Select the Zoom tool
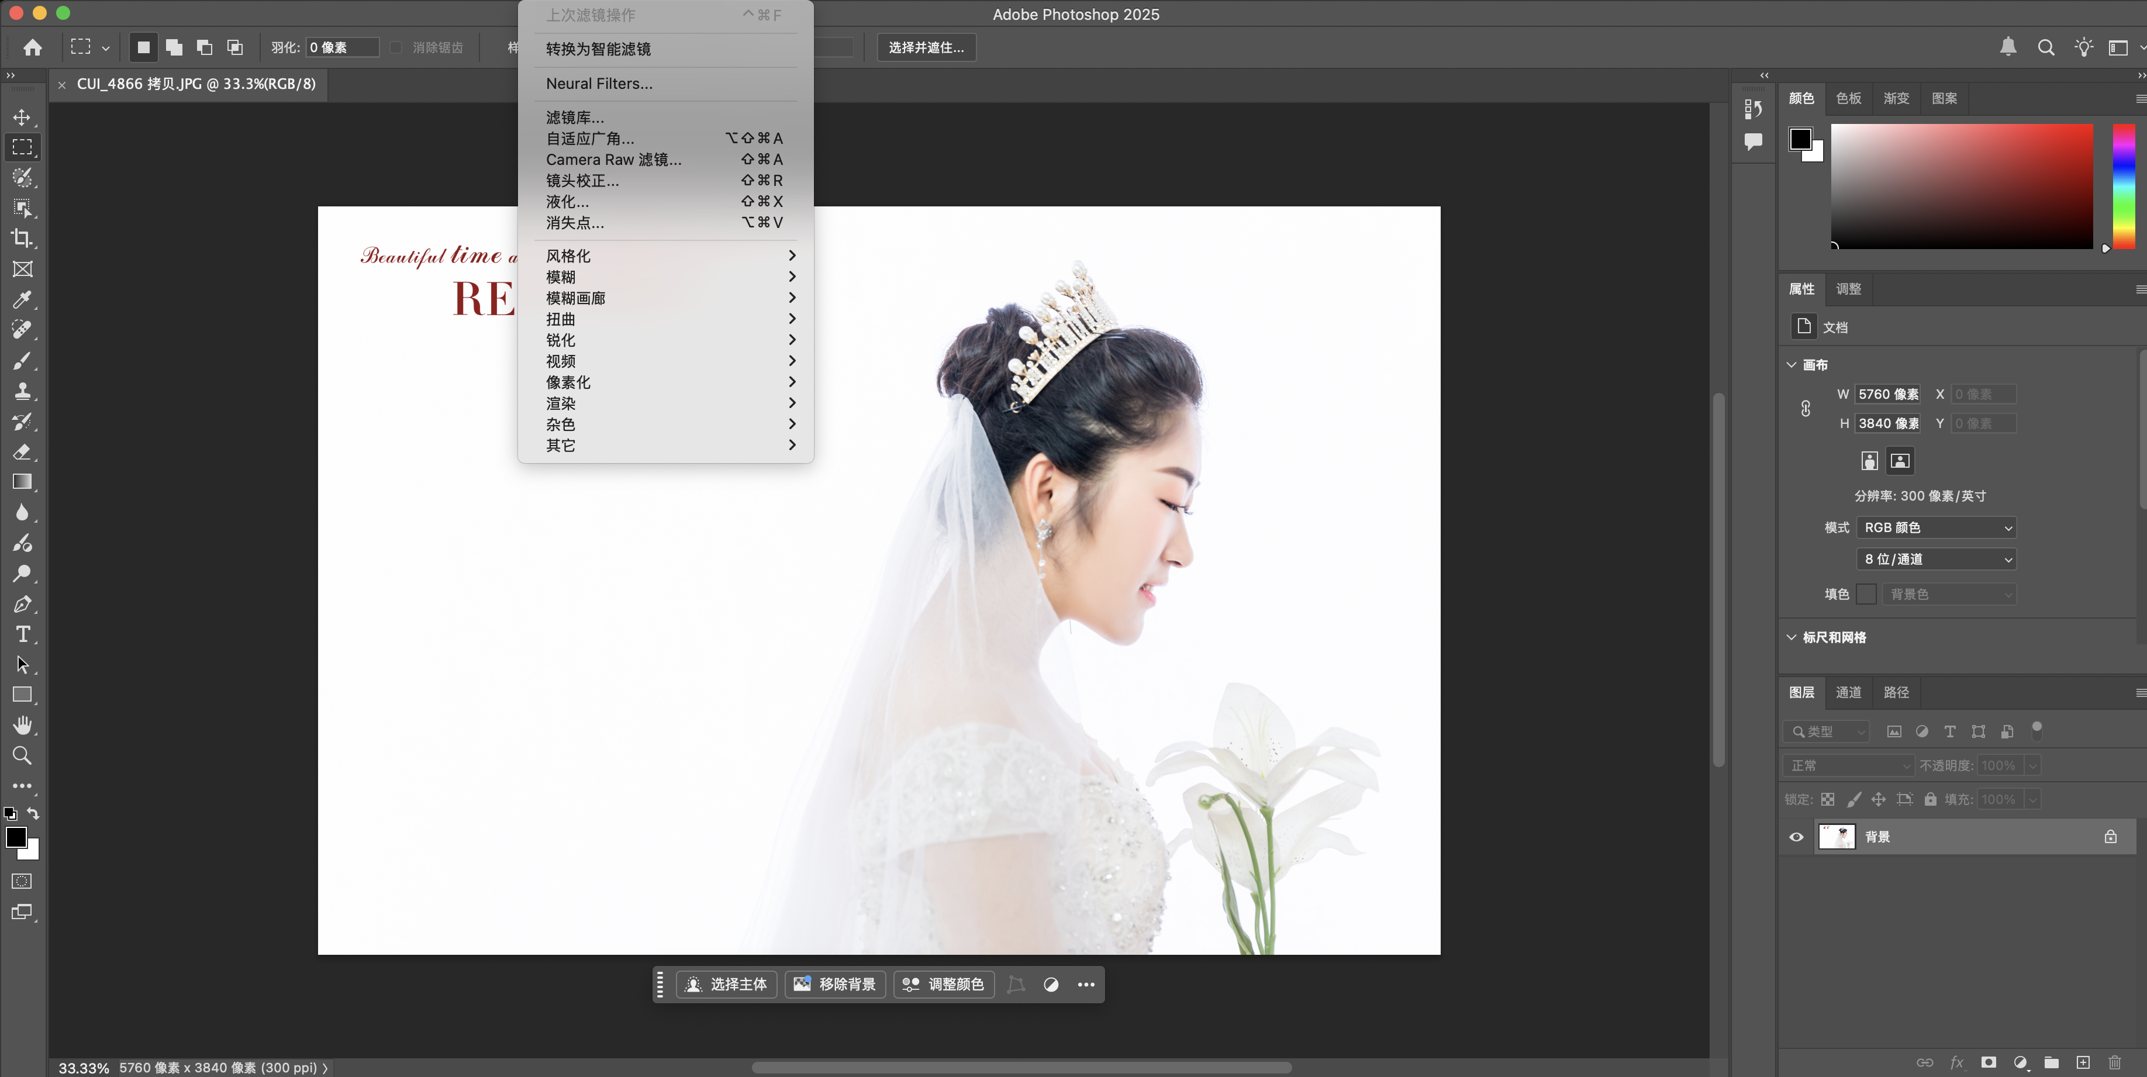 point(22,756)
